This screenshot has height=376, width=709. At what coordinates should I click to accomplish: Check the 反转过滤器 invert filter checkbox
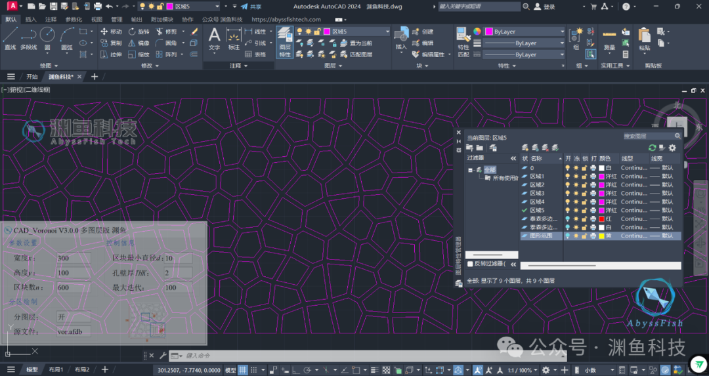coord(470,264)
